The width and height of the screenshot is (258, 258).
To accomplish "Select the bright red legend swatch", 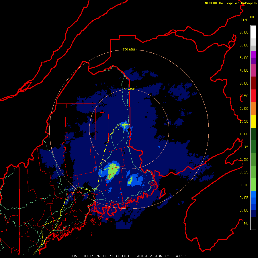I will (253, 96).
